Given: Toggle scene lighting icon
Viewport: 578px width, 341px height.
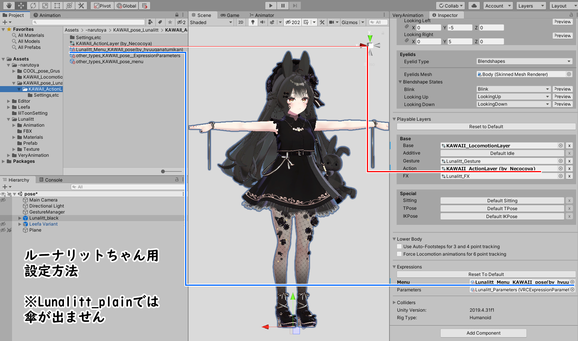Looking at the screenshot, I should coord(252,22).
